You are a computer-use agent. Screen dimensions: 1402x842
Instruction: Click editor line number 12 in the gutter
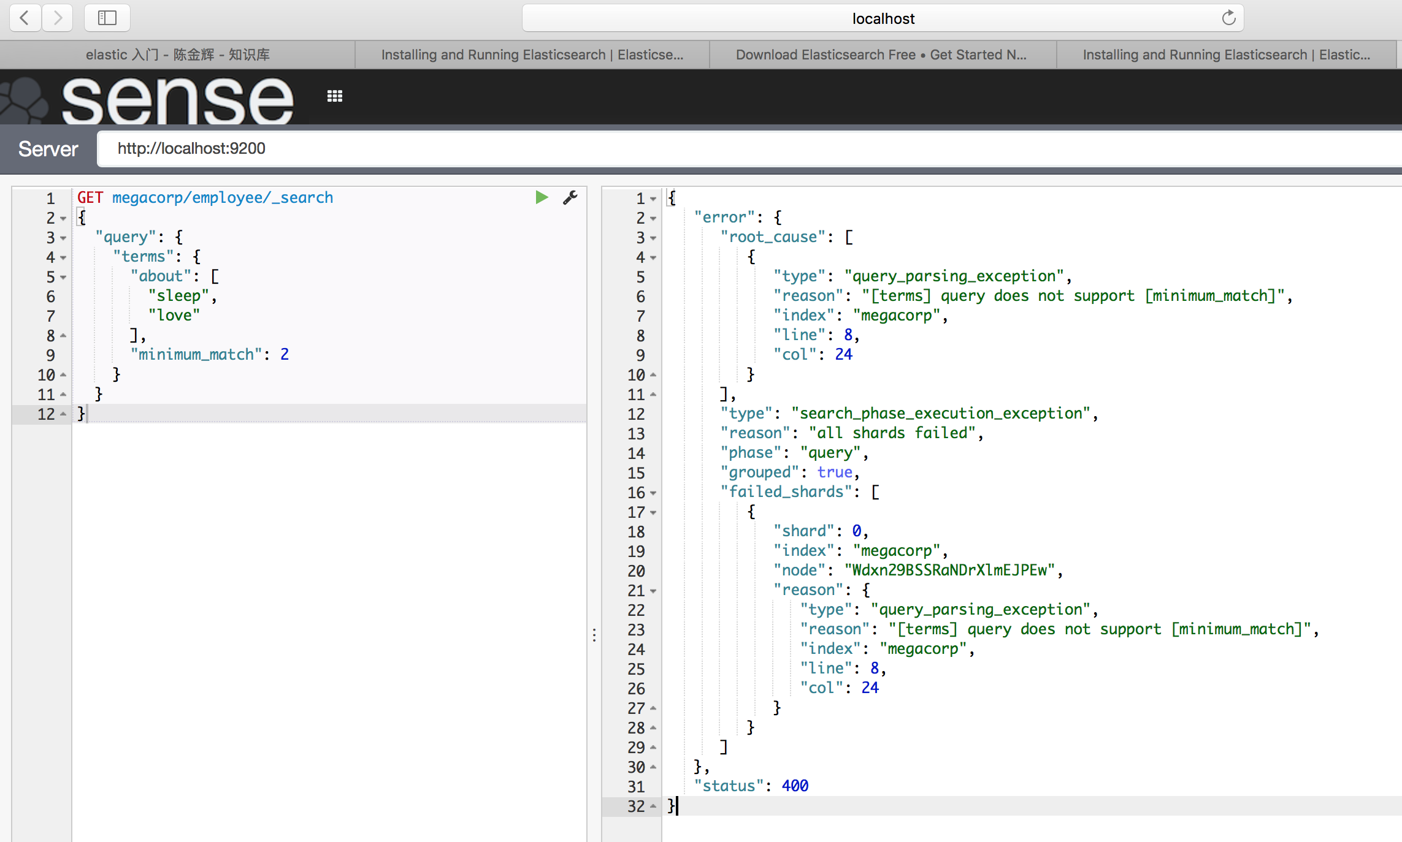[x=46, y=414]
